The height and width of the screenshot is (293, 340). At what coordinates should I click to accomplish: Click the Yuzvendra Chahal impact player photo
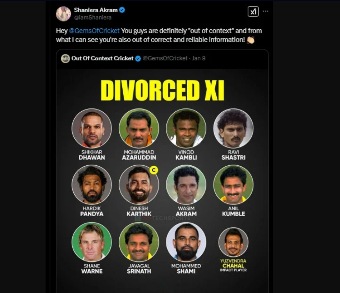click(233, 242)
